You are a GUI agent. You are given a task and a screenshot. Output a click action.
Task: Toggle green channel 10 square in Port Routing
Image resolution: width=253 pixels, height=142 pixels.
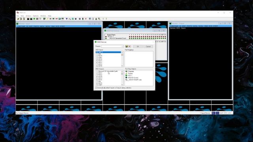147,39
